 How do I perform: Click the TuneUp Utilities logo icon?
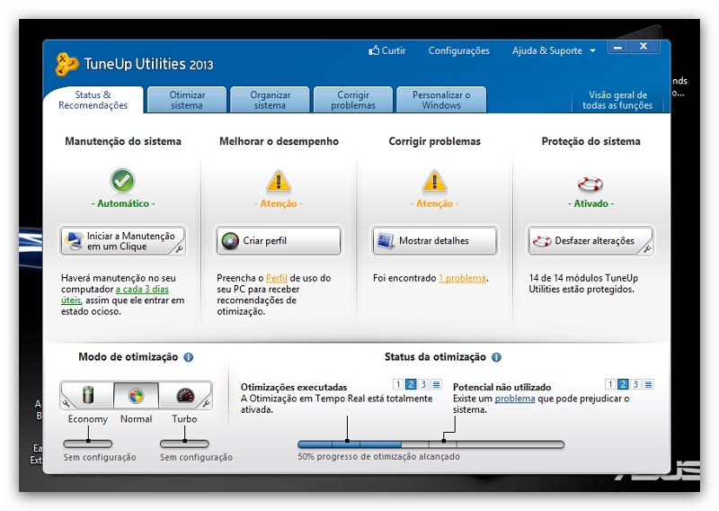67,64
